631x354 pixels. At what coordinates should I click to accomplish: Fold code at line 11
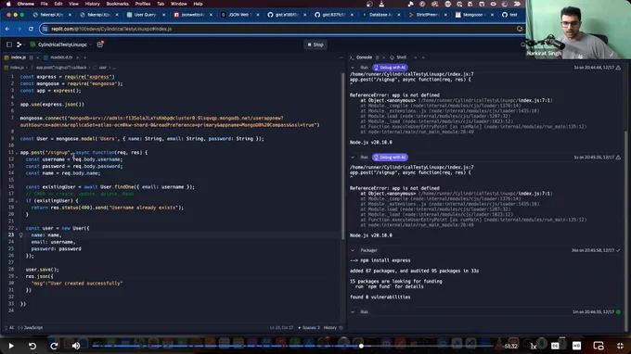17,153
